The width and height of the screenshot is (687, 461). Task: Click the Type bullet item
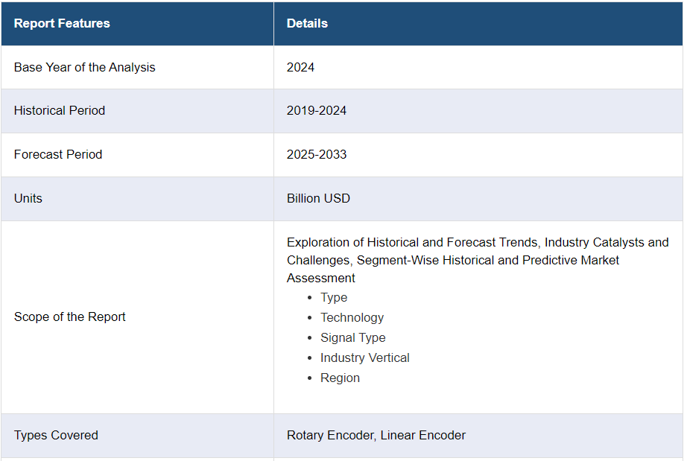[x=334, y=297]
